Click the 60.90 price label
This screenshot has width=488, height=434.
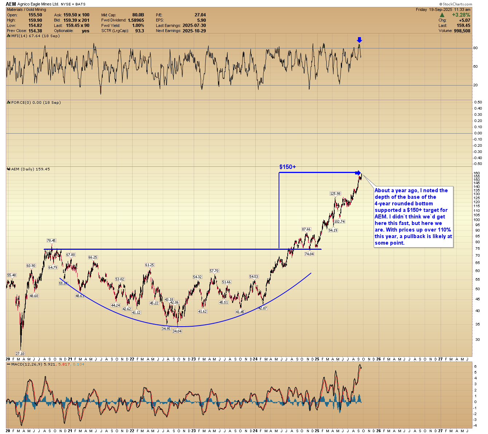(x=31, y=266)
